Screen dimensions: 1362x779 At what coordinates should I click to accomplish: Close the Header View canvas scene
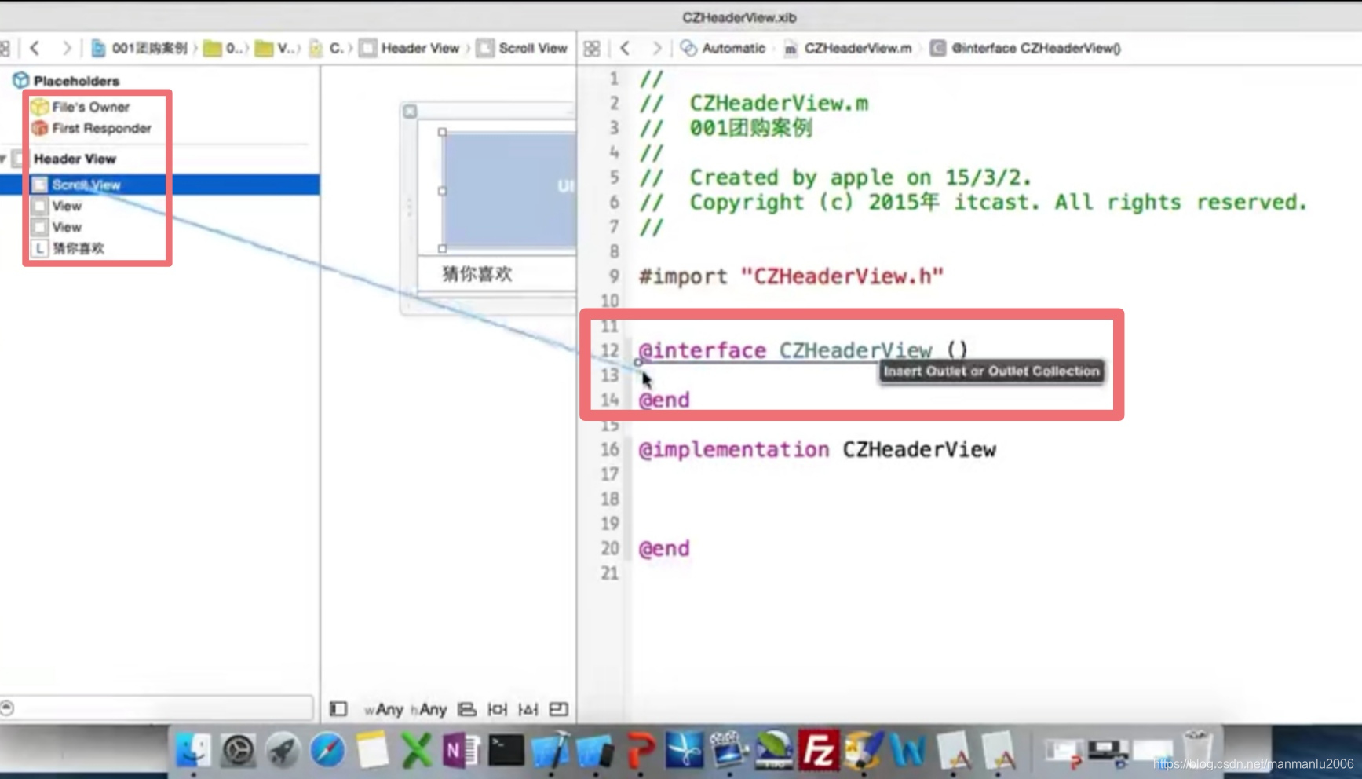pos(410,112)
